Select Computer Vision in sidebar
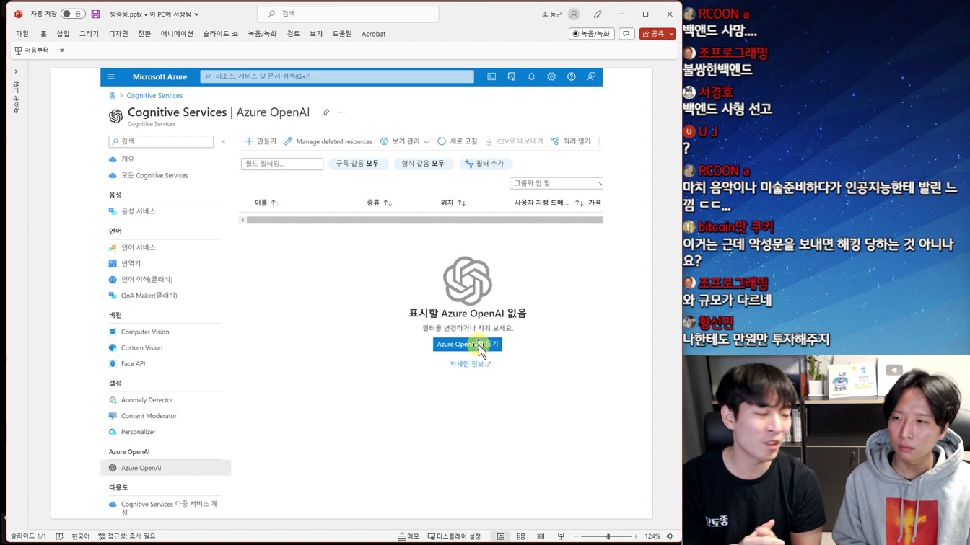This screenshot has width=970, height=545. click(145, 332)
